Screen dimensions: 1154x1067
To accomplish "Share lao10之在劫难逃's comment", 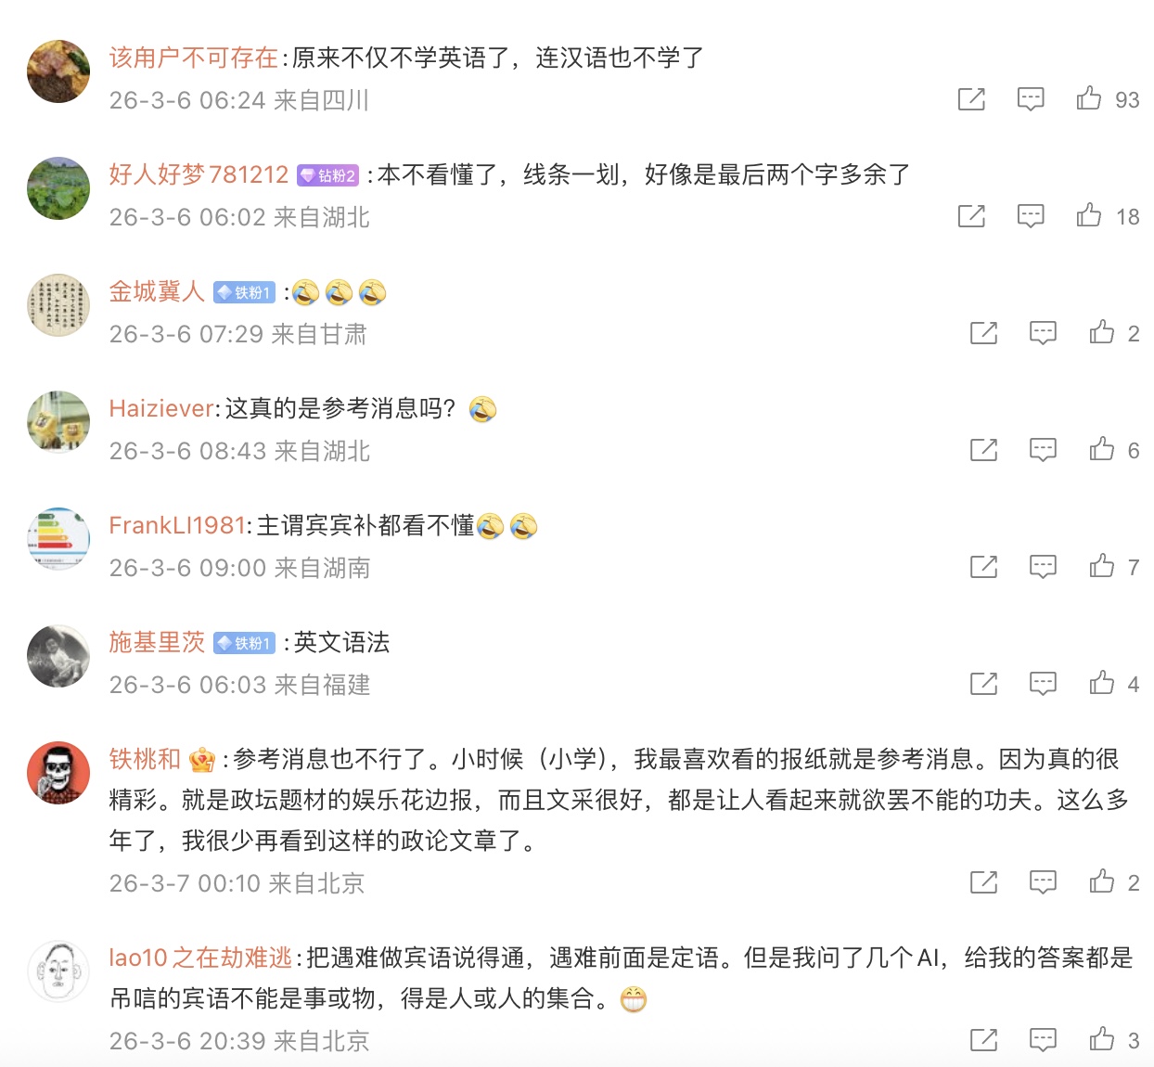I will [x=983, y=1040].
